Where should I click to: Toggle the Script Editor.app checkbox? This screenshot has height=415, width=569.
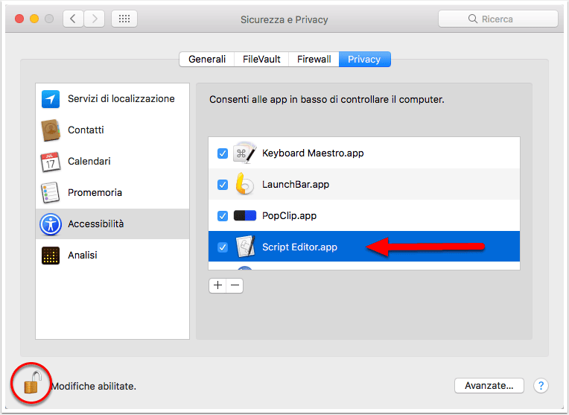tap(223, 247)
